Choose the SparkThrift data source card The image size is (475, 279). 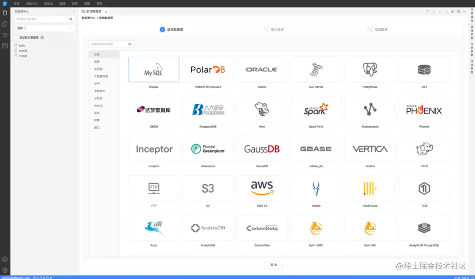[x=316, y=109]
